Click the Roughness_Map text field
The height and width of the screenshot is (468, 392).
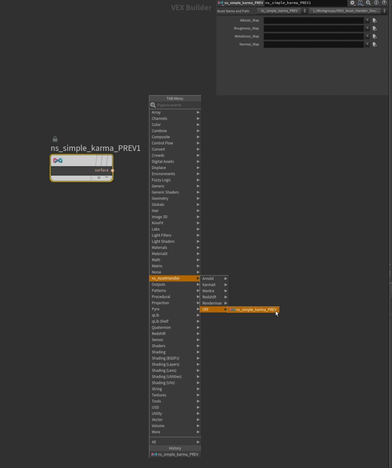coord(313,29)
